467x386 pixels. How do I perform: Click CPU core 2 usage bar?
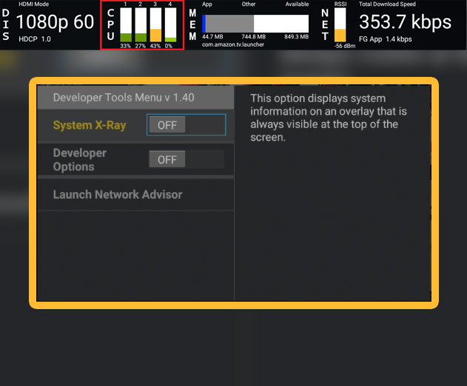tap(141, 24)
